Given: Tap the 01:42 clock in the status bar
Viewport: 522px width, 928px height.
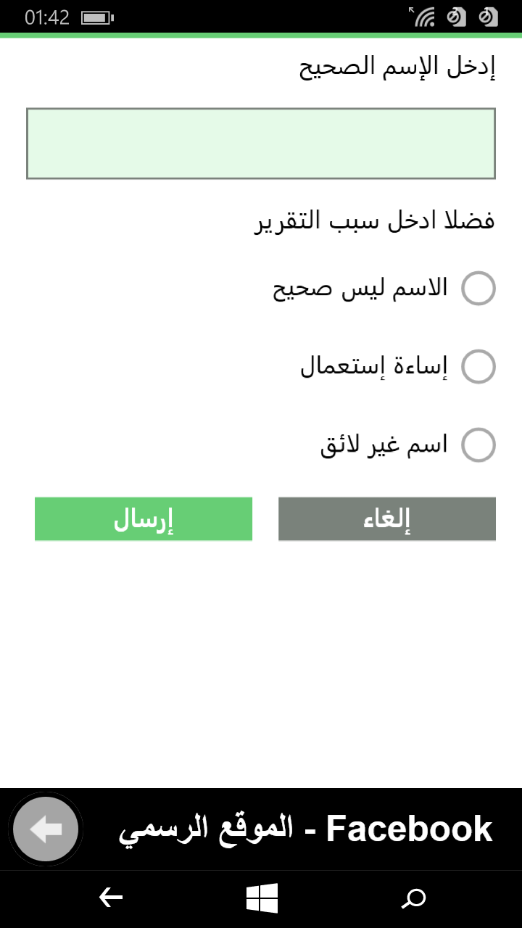Looking at the screenshot, I should click(x=46, y=17).
